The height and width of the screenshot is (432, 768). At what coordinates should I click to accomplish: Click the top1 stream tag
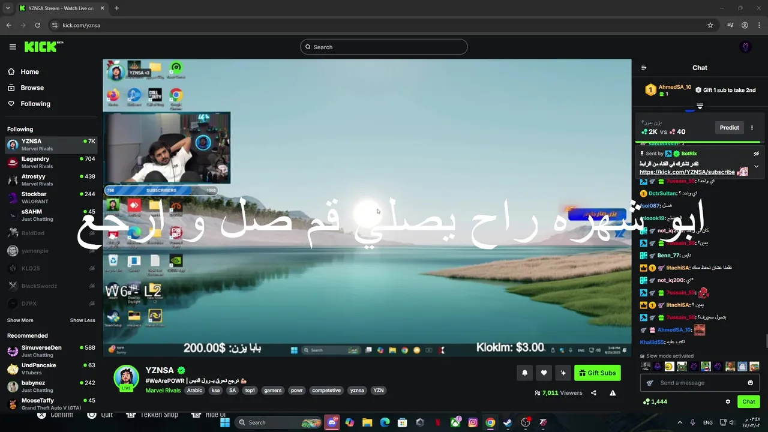click(250, 391)
